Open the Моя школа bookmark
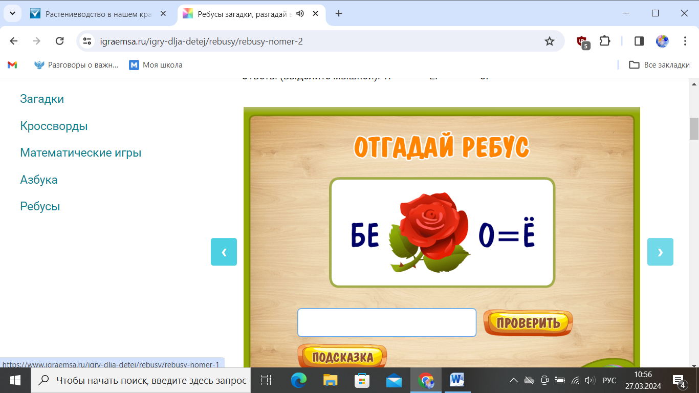Viewport: 699px width, 393px height. point(156,65)
